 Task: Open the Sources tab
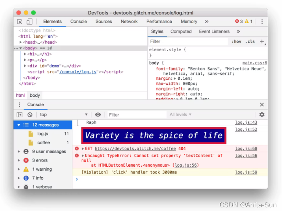[x=104, y=22]
